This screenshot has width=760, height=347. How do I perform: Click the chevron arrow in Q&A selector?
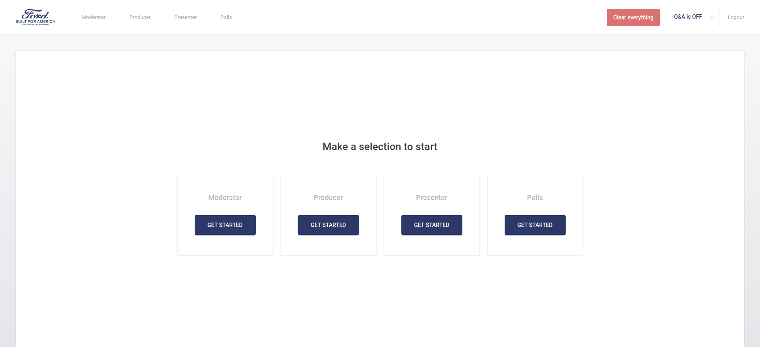[712, 17]
